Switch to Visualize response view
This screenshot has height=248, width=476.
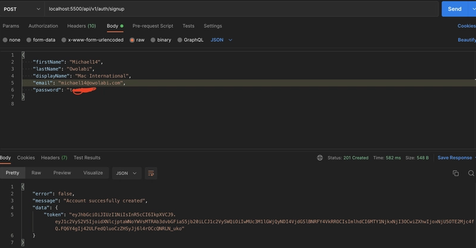pos(93,173)
